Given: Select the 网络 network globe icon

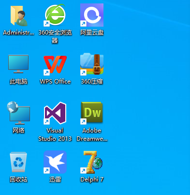Looking at the screenshot, I should (18, 113).
